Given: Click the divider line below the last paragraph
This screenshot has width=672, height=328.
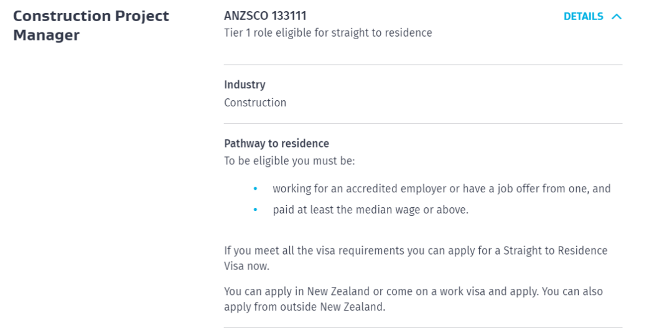Looking at the screenshot, I should (x=423, y=327).
